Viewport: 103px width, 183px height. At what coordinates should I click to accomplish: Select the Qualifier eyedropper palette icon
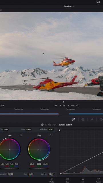(92, 119)
